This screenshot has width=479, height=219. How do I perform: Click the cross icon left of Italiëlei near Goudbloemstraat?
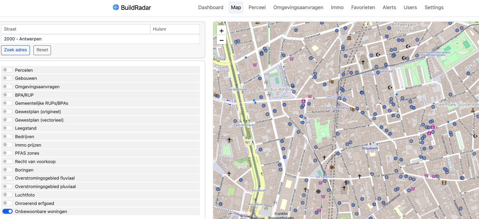(229, 140)
